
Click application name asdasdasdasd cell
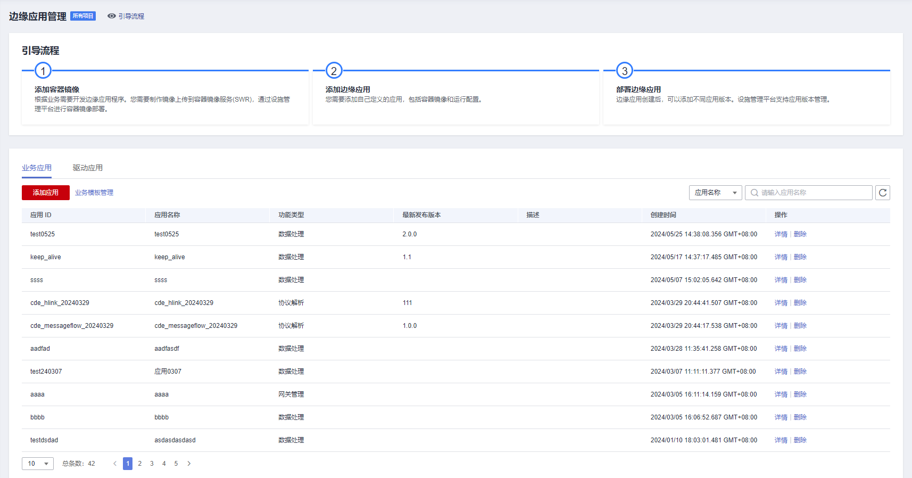[175, 440]
